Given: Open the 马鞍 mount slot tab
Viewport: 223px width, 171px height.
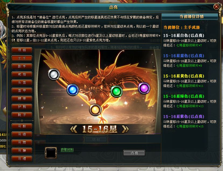Looking at the screenshot, I should [22, 126].
